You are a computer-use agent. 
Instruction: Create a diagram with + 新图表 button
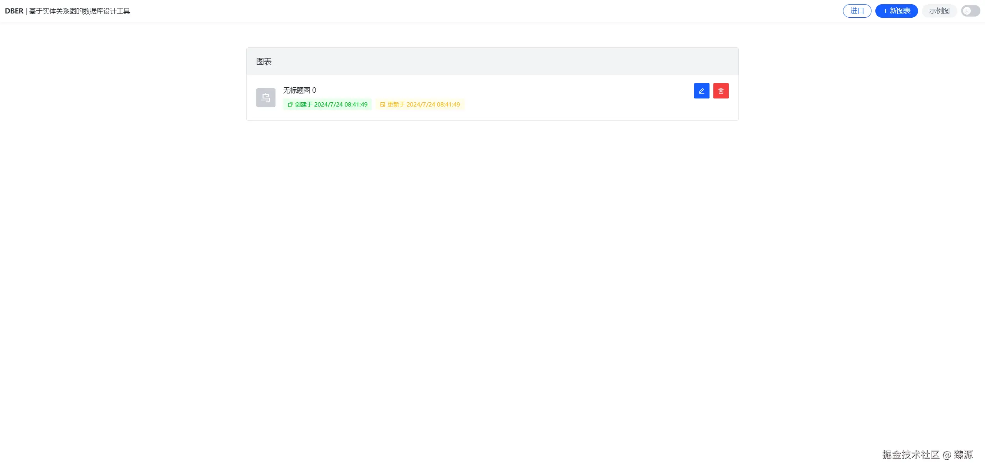[x=897, y=11]
